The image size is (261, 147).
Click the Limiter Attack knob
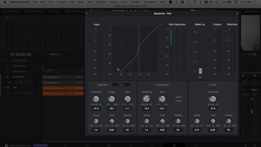[197, 121]
